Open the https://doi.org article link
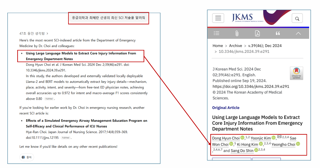The width and height of the screenshot is (320, 168). click(251, 87)
